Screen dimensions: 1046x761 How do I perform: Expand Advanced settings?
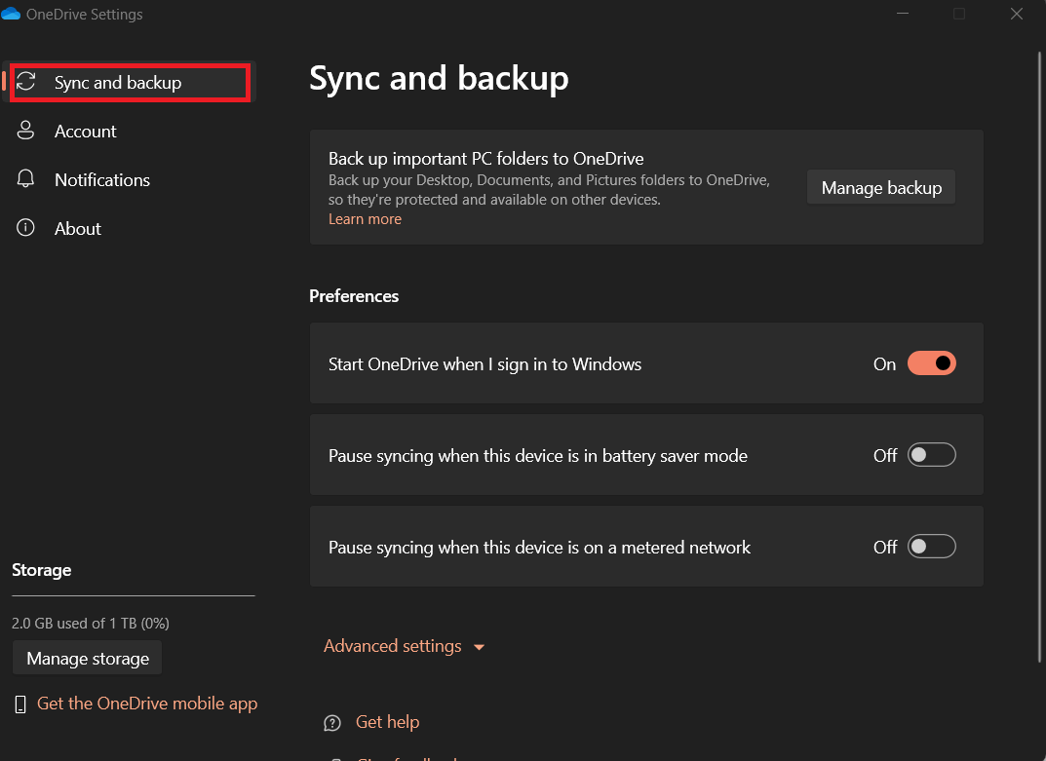[404, 646]
